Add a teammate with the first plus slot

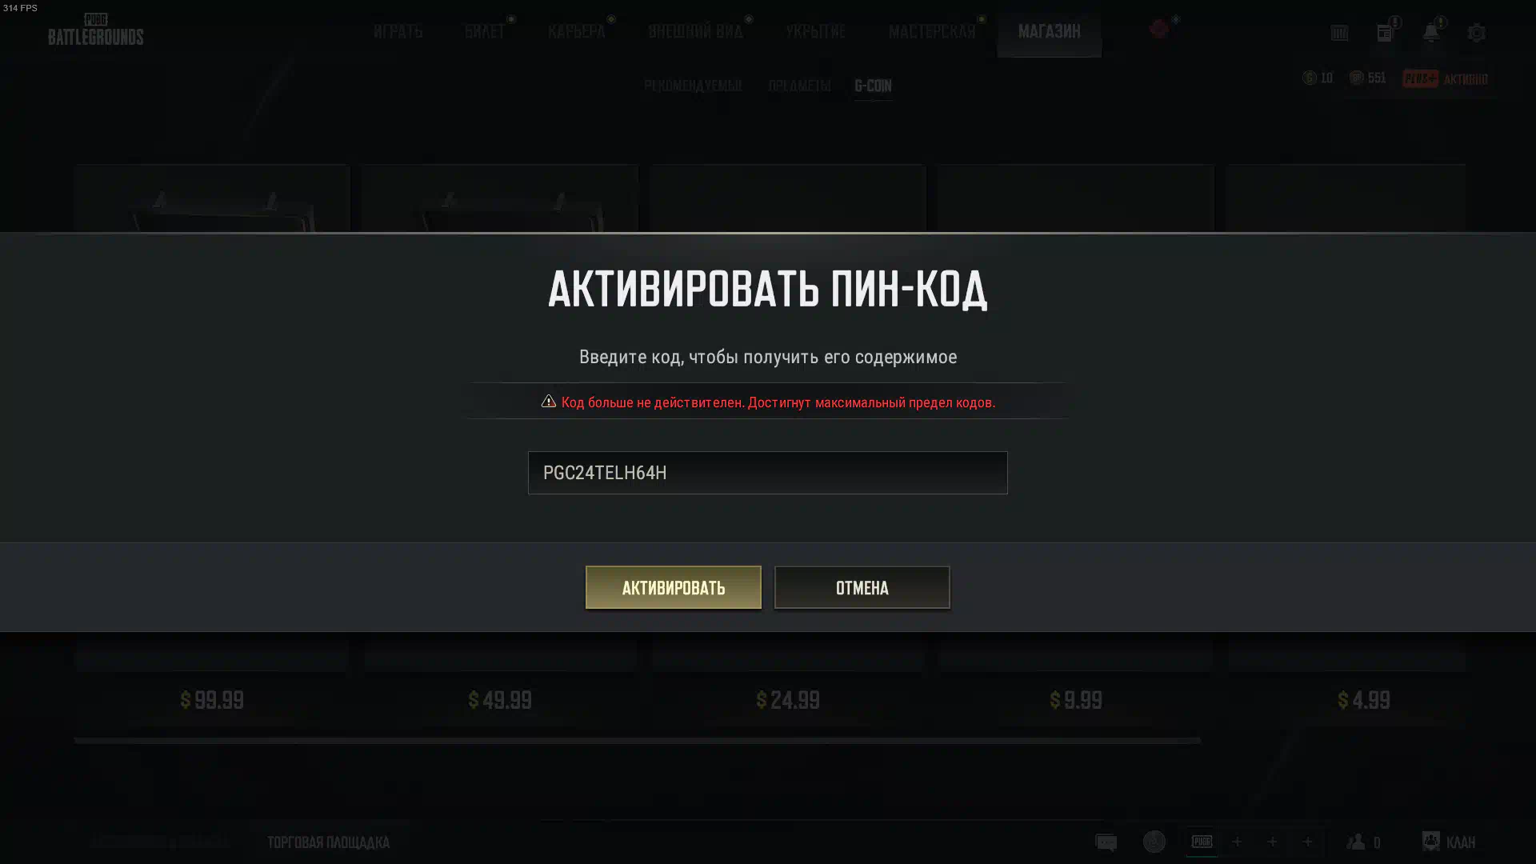tap(1237, 842)
